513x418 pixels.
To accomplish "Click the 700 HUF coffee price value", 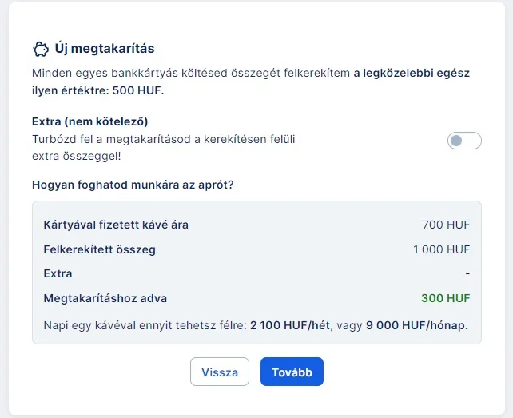I will [x=446, y=225].
